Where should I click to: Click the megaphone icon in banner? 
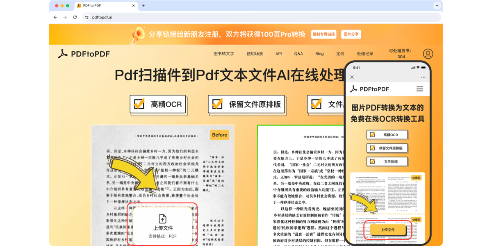(138, 35)
